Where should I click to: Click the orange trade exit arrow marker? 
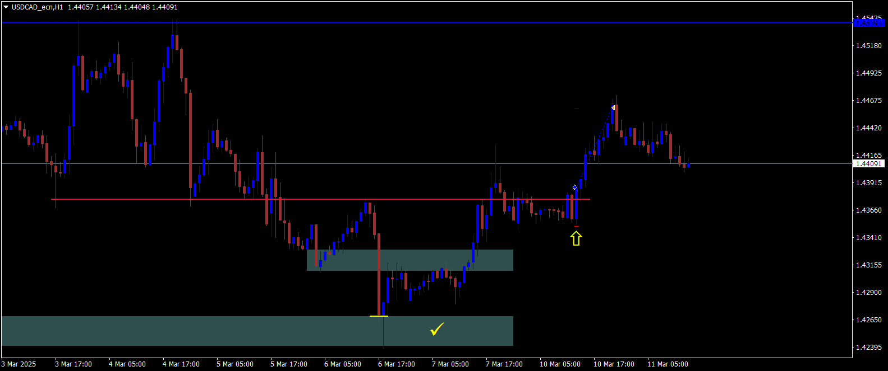(614, 107)
